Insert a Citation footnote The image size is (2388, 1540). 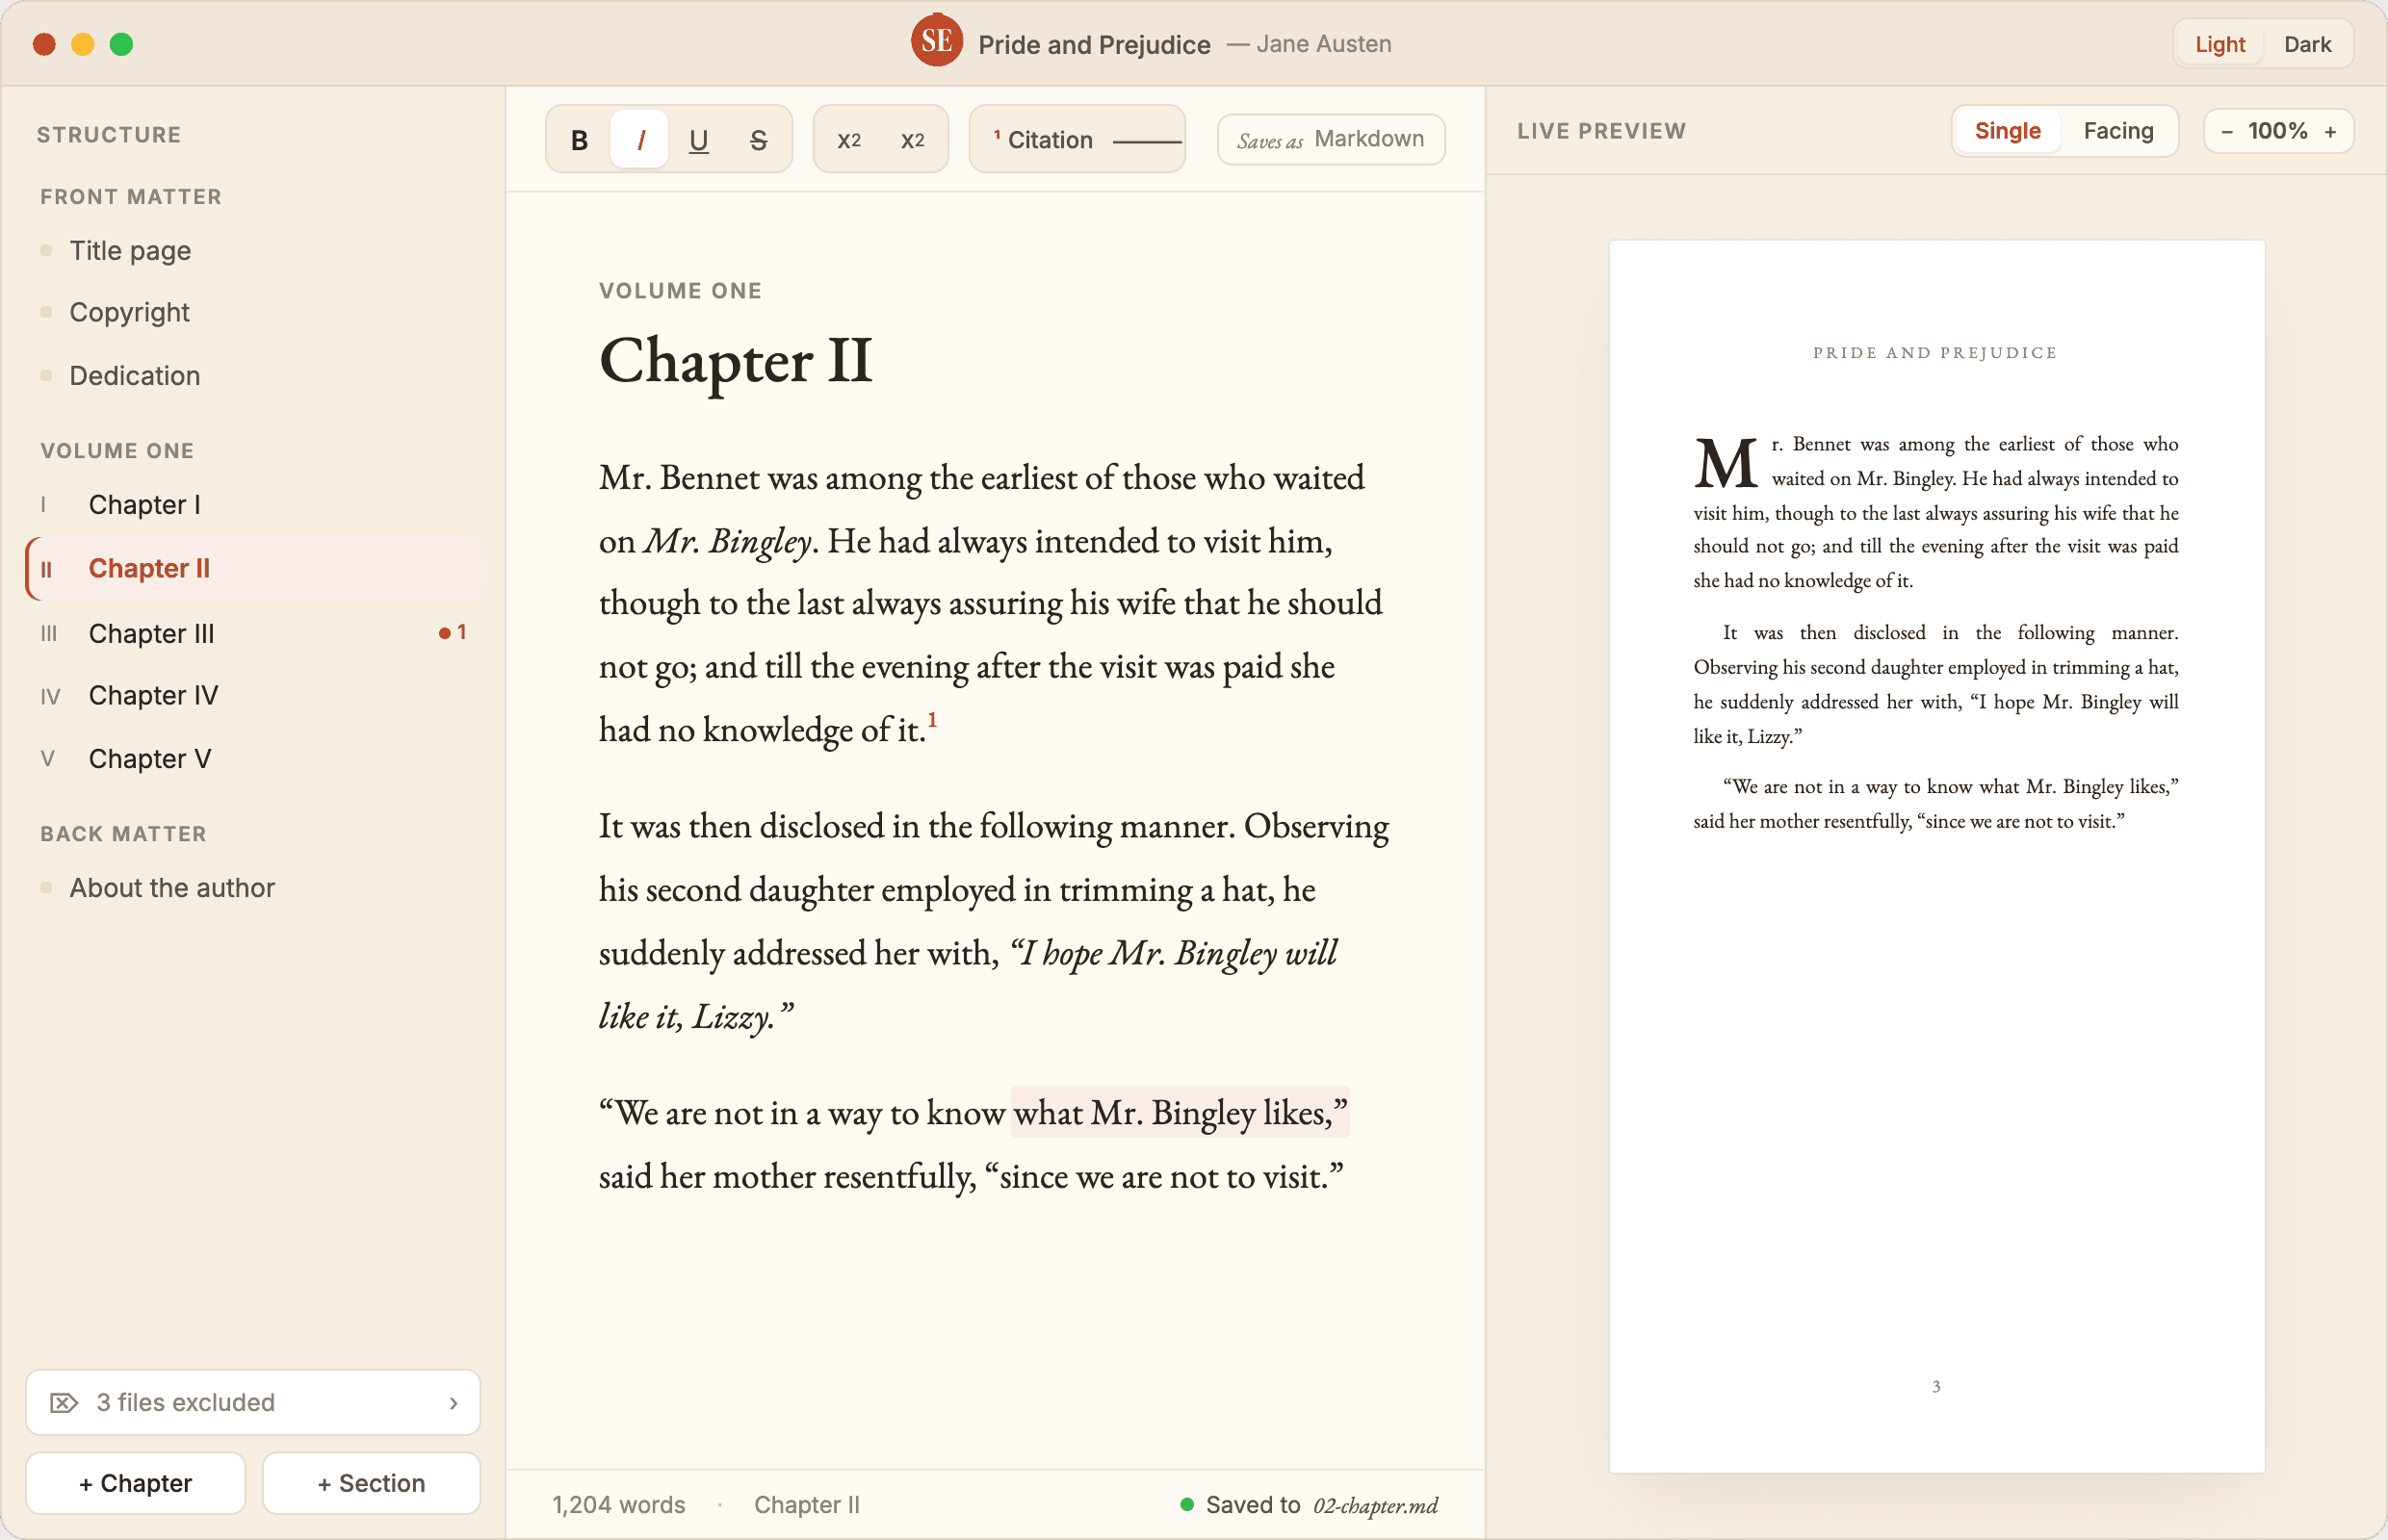(1043, 140)
